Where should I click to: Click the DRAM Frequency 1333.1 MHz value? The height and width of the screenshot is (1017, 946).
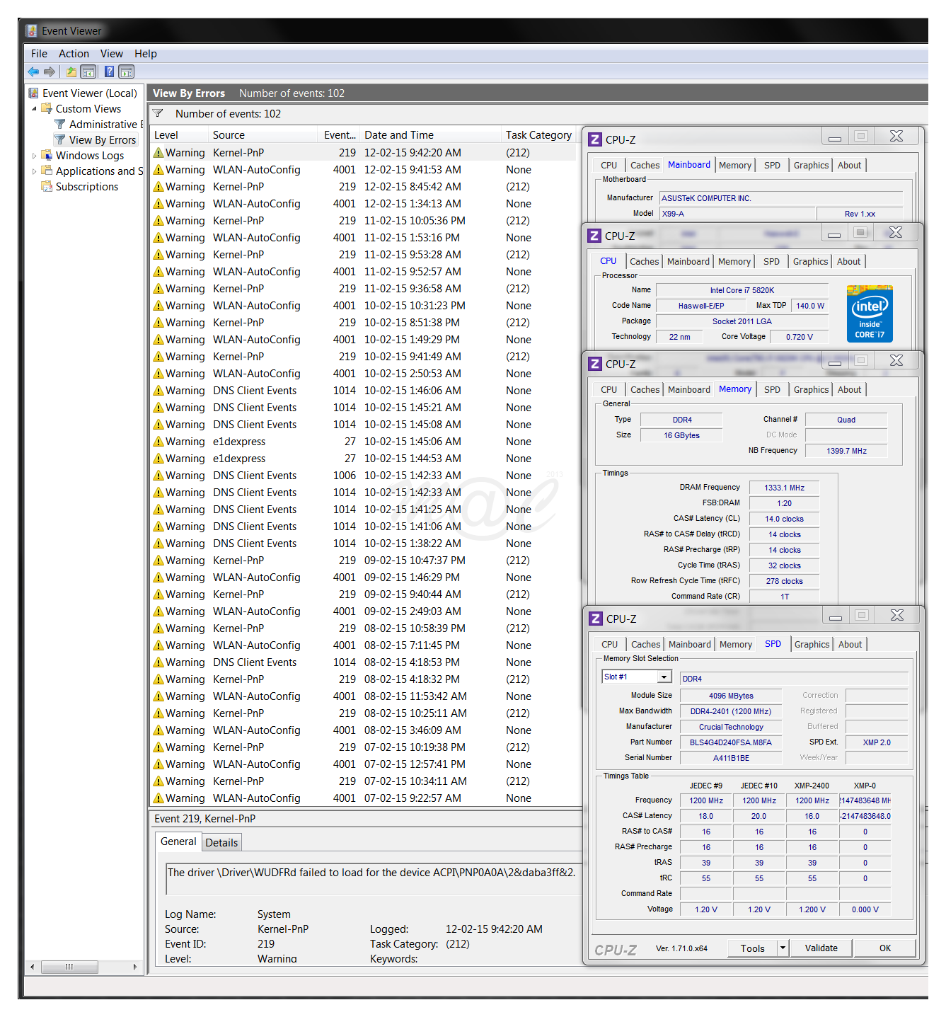click(784, 488)
